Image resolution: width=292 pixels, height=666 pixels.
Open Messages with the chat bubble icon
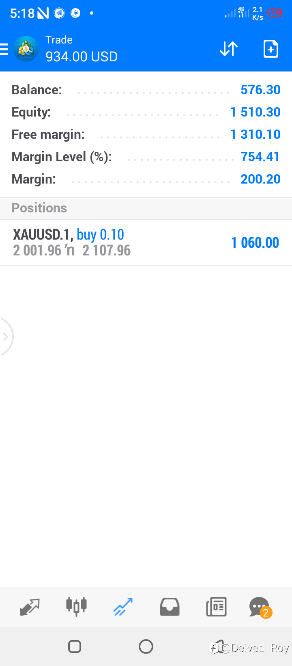coord(260,608)
